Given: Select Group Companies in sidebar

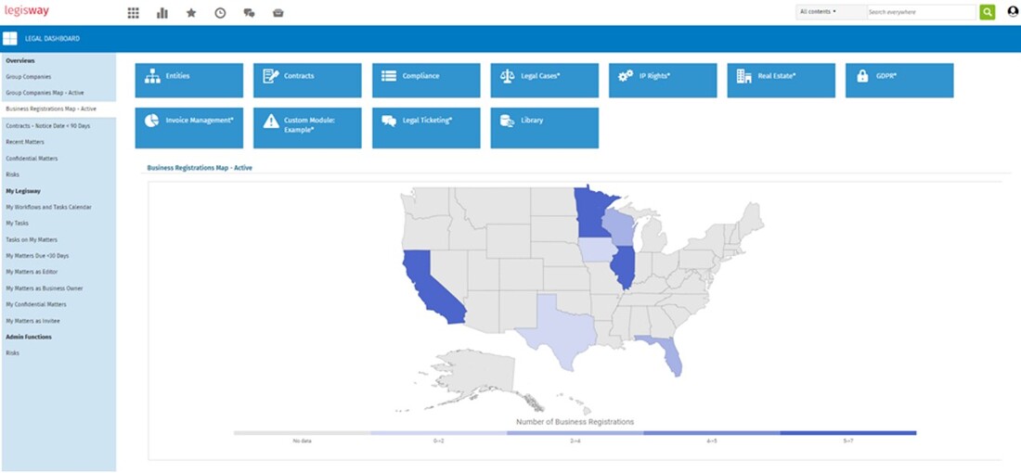Looking at the screenshot, I should (29, 77).
